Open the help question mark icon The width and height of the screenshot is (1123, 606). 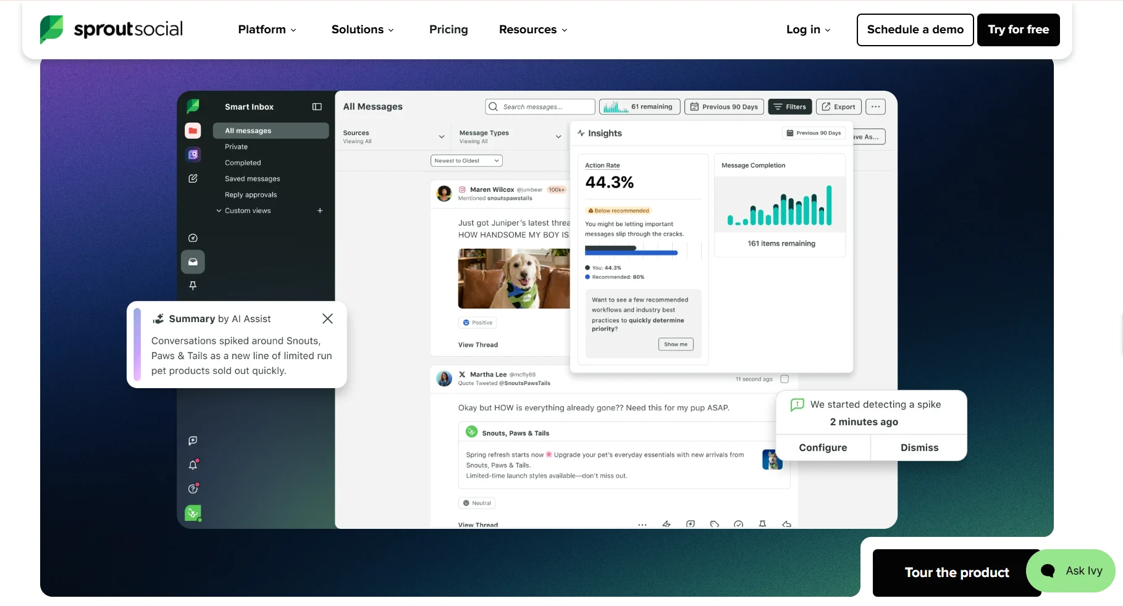(x=193, y=489)
